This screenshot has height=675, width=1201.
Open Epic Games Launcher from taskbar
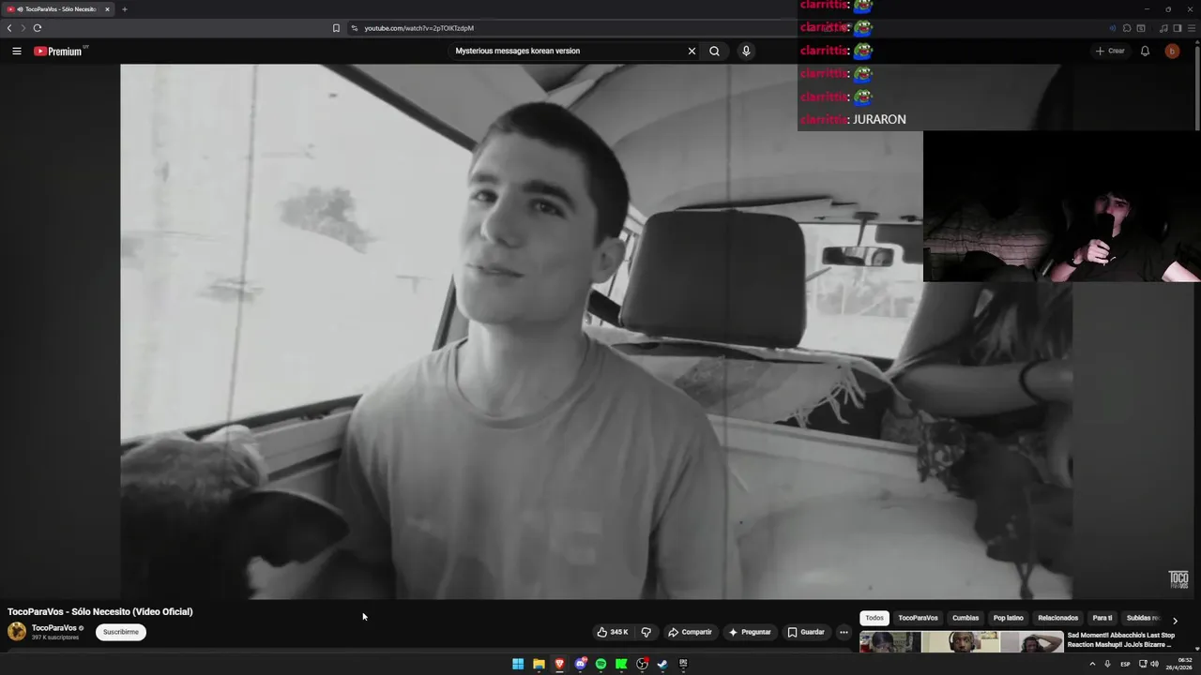[x=683, y=664]
